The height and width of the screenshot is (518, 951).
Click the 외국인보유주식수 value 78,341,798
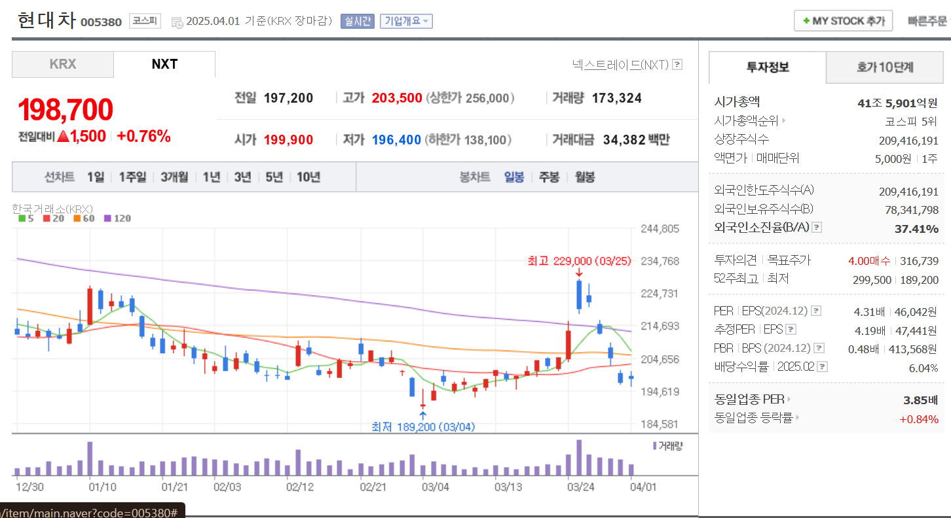click(912, 210)
